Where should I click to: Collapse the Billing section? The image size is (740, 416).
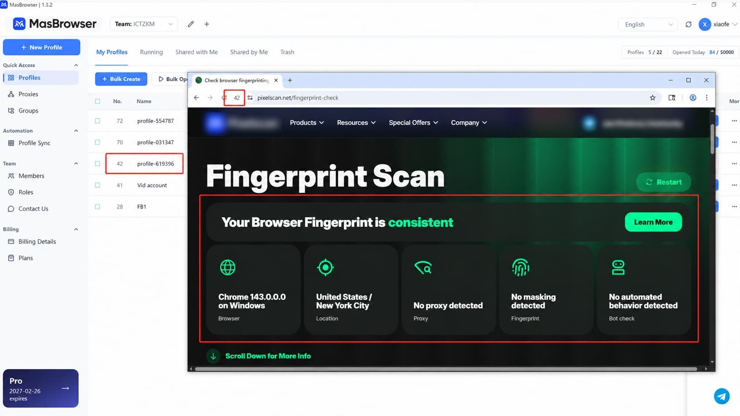pyautogui.click(x=76, y=229)
